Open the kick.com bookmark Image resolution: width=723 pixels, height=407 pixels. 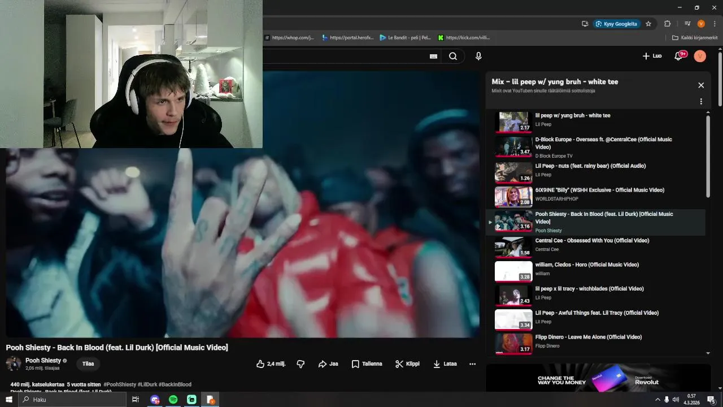tap(464, 38)
